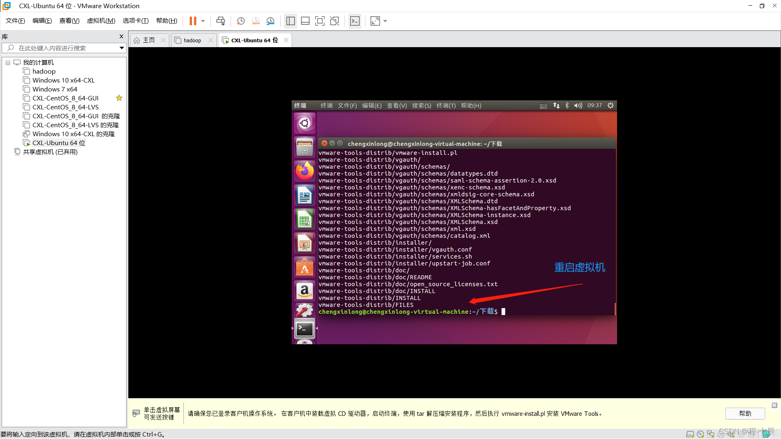The width and height of the screenshot is (781, 439).
Task: Open the library search dropdown arrow
Action: pos(122,48)
